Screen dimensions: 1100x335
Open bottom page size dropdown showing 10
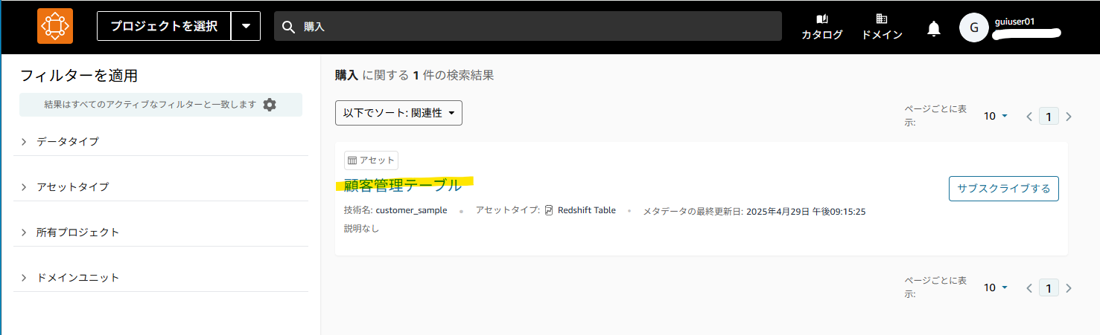click(x=996, y=287)
